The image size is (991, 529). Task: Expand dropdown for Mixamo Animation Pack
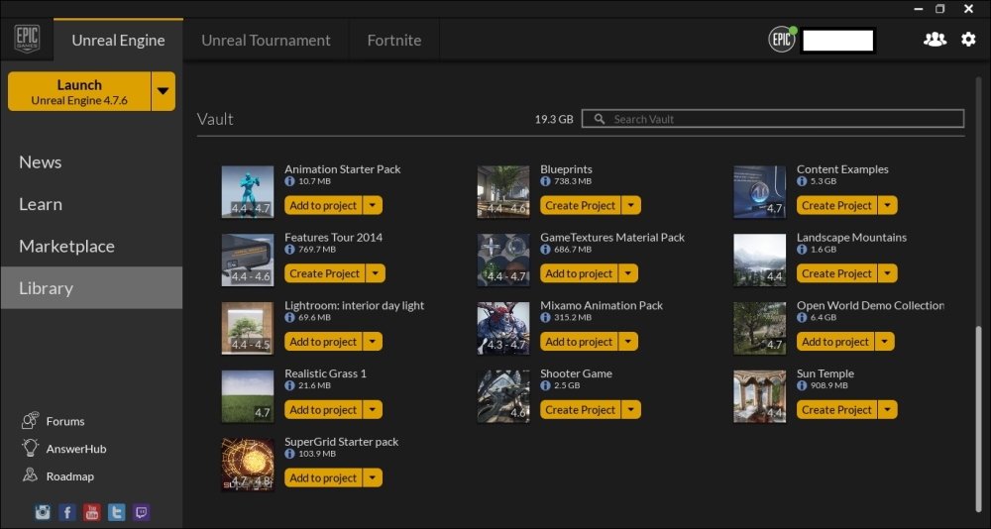point(628,342)
